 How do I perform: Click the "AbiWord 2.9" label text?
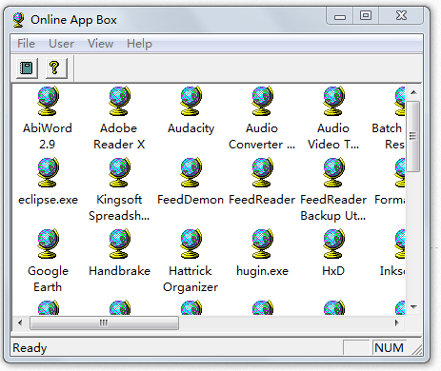point(48,136)
